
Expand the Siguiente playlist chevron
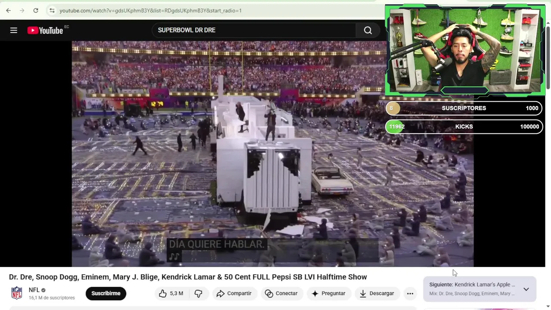coord(526,289)
